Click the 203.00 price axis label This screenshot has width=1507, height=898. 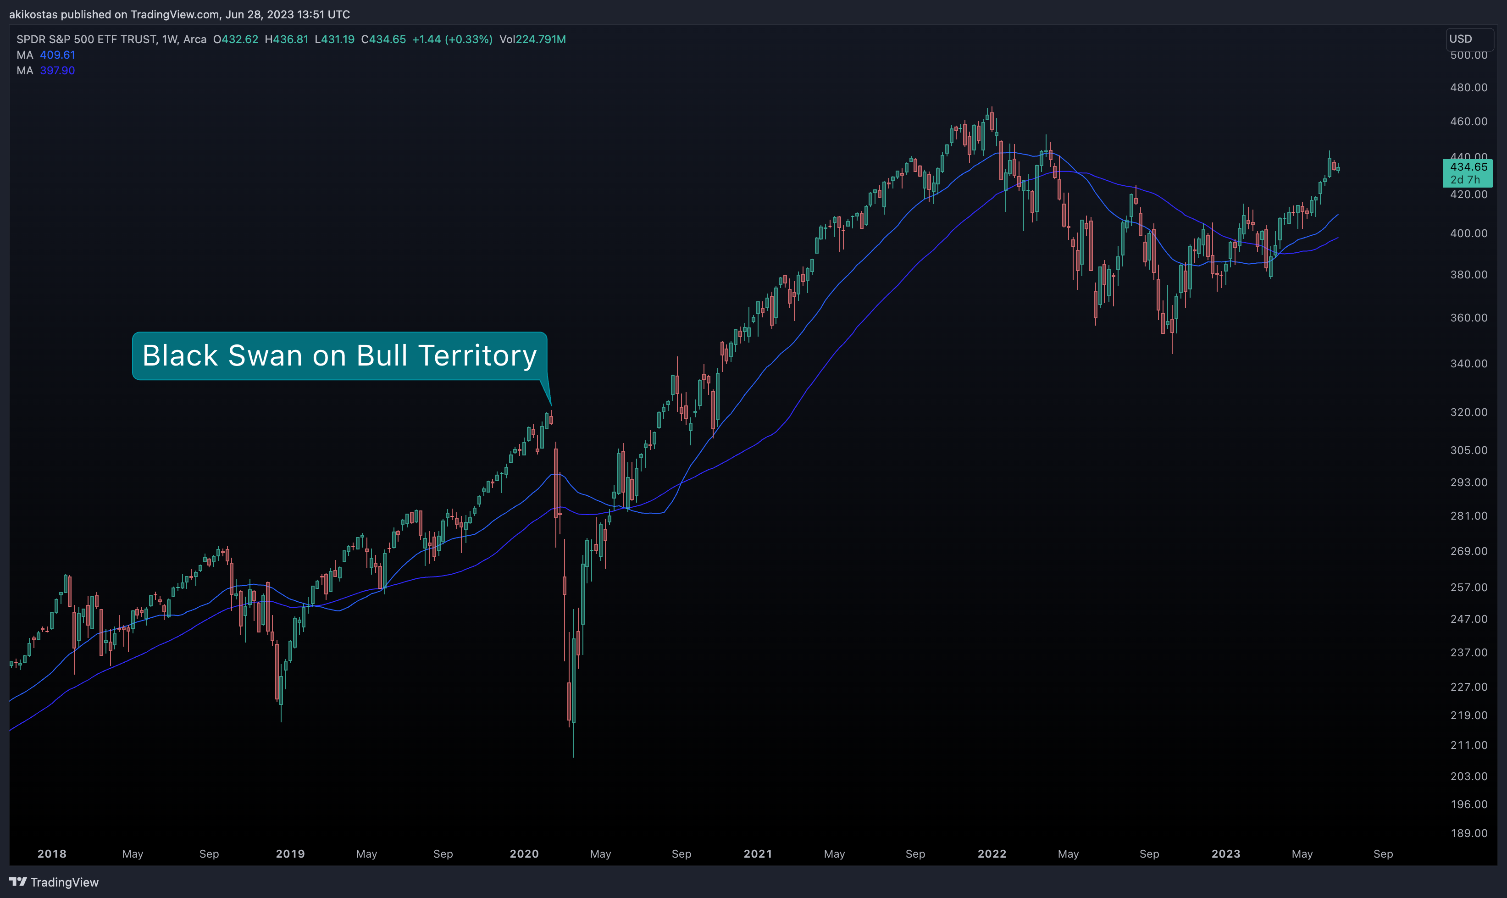(x=1468, y=776)
